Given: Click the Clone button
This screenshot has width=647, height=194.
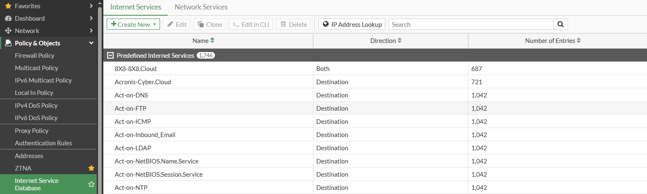Looking at the screenshot, I should (x=210, y=24).
